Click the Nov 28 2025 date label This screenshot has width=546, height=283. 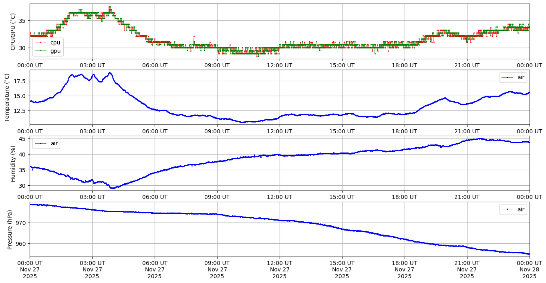[529, 269]
